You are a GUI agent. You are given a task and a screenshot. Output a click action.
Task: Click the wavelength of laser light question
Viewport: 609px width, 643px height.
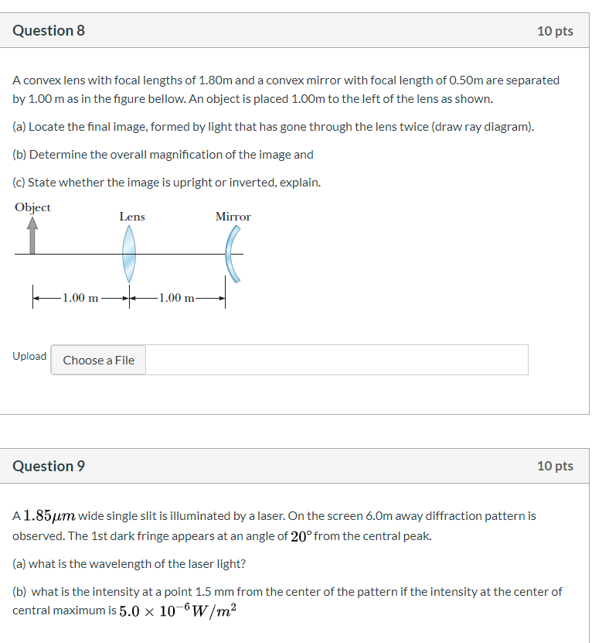(x=129, y=564)
